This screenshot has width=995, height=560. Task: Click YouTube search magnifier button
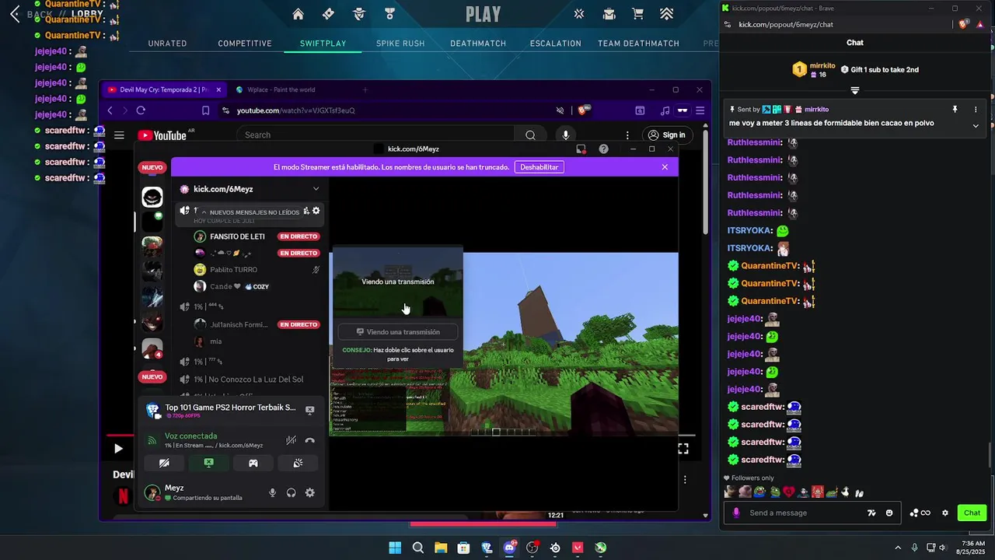tap(530, 135)
